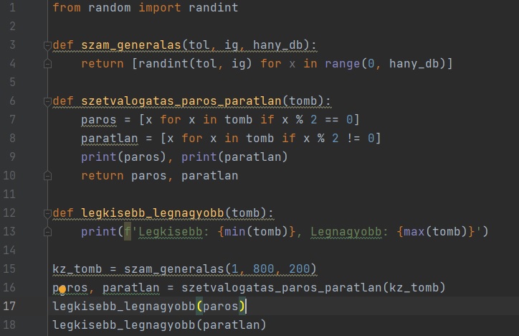
Task: Click line number 17 in the gutter
Action: [12, 307]
